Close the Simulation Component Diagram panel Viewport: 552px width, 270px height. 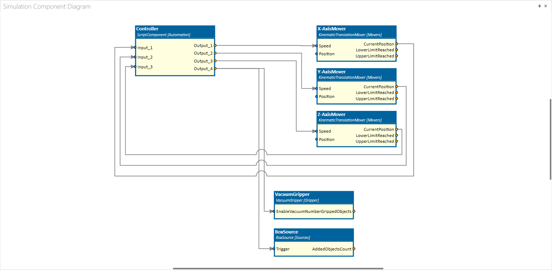545,6
